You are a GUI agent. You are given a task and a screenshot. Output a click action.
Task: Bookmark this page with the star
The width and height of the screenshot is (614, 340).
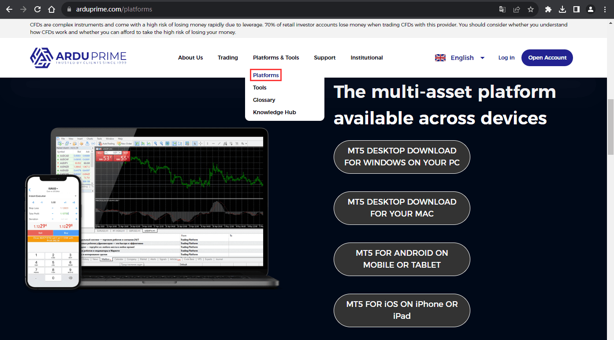coord(530,9)
